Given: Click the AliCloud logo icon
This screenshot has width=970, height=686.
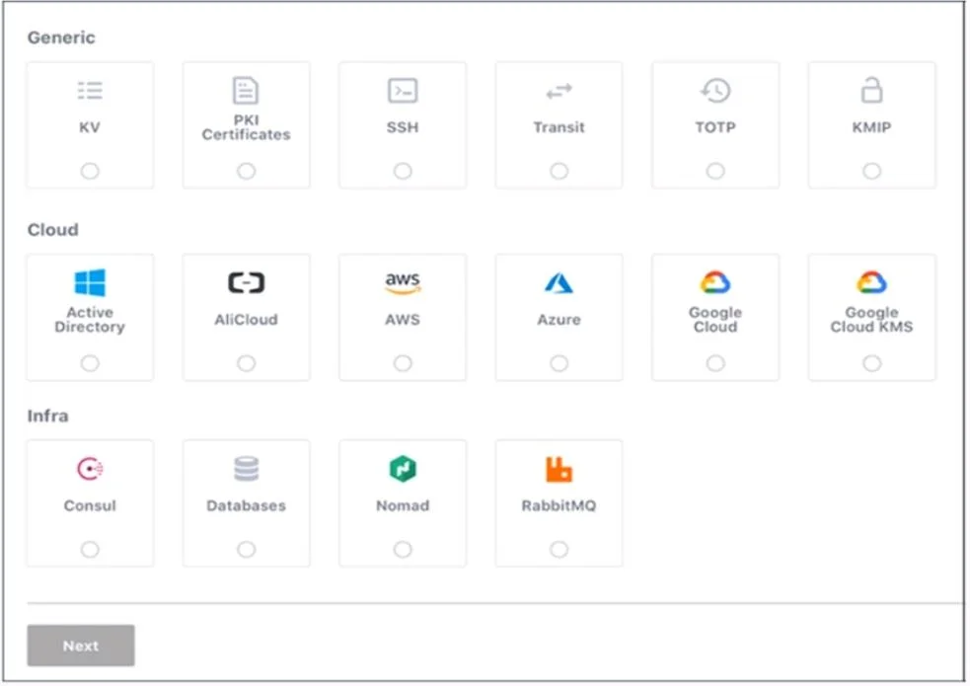Looking at the screenshot, I should coord(247,282).
